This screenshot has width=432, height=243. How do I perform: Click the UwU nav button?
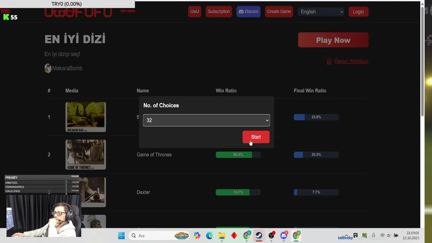194,11
